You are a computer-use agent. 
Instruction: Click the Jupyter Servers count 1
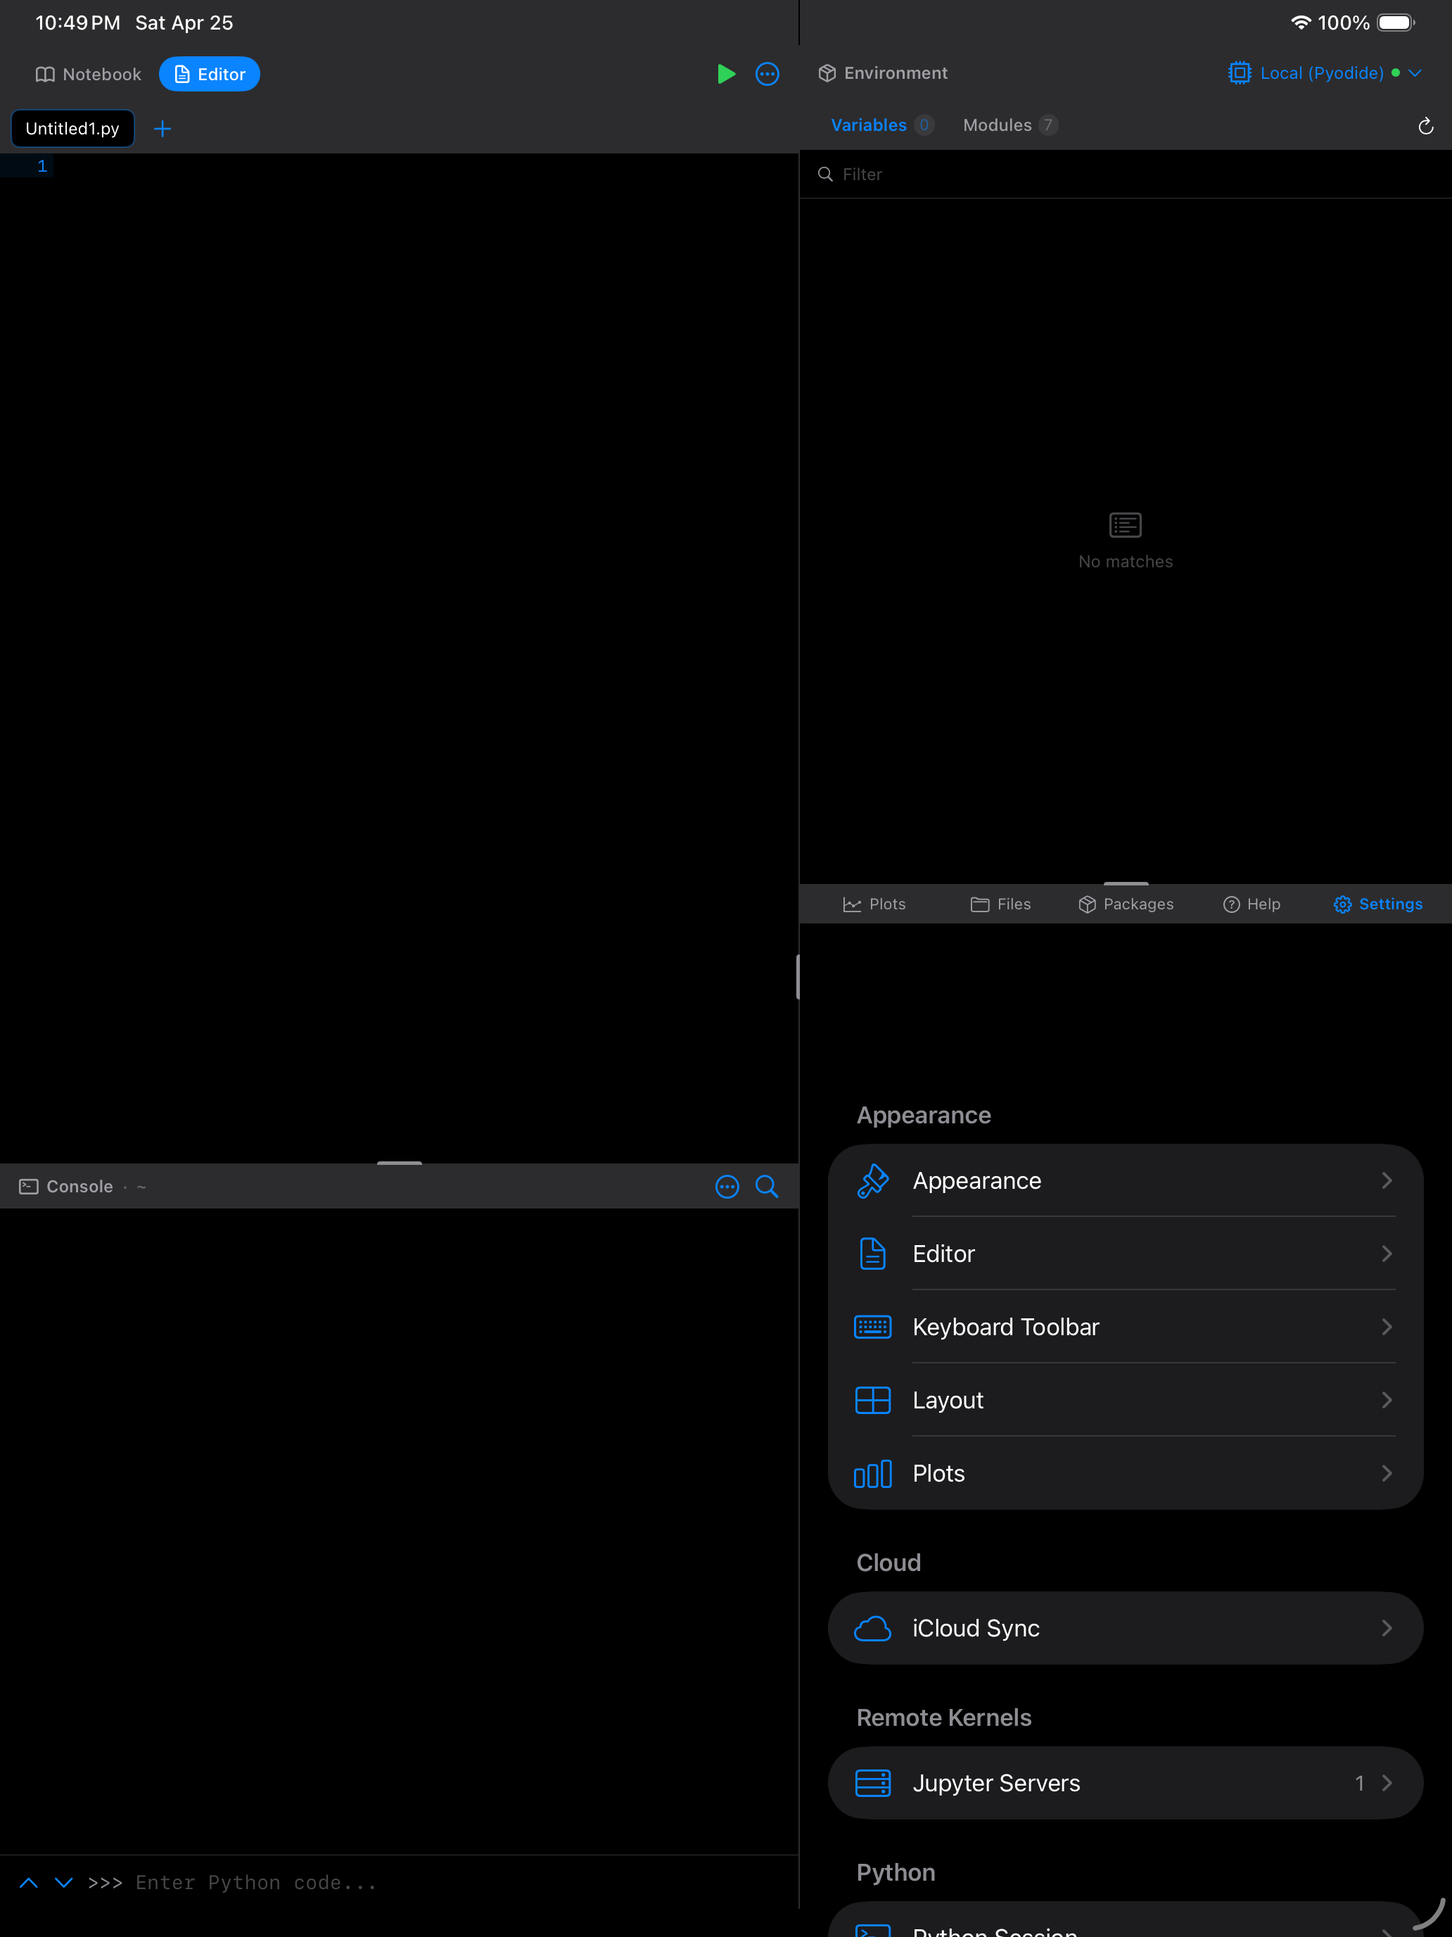[x=1359, y=1783]
